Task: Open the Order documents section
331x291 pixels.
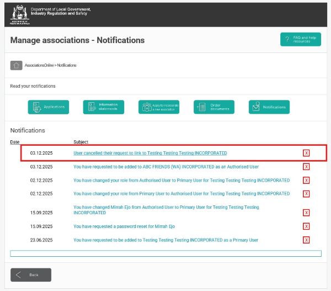Action: coord(214,107)
